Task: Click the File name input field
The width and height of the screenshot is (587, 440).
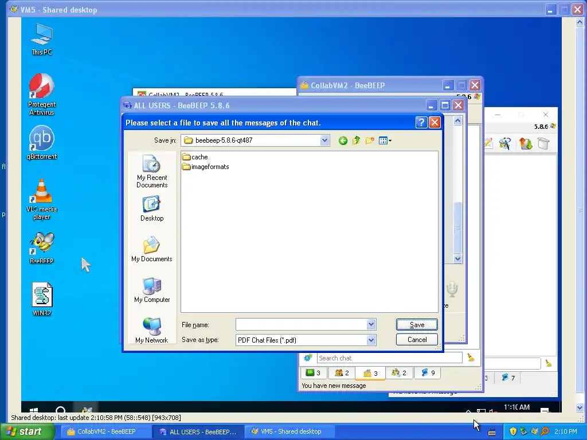Action: point(302,324)
